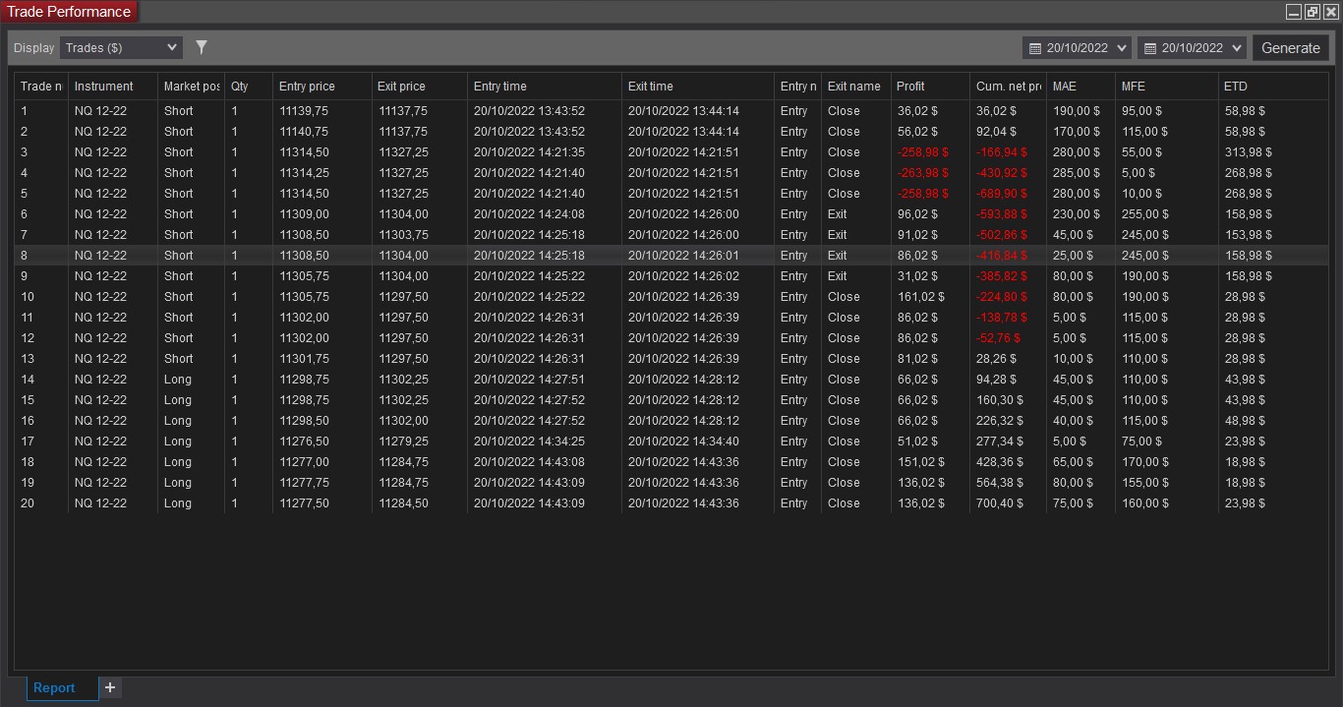The height and width of the screenshot is (707, 1343).
Task: Open the end date calendar icon
Action: coord(1149,47)
